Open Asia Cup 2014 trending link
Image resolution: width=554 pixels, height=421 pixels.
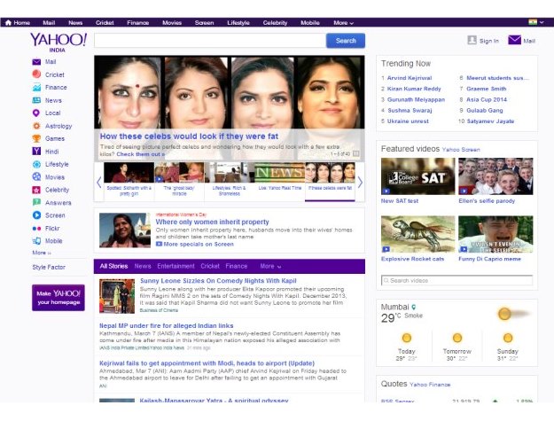pyautogui.click(x=486, y=99)
